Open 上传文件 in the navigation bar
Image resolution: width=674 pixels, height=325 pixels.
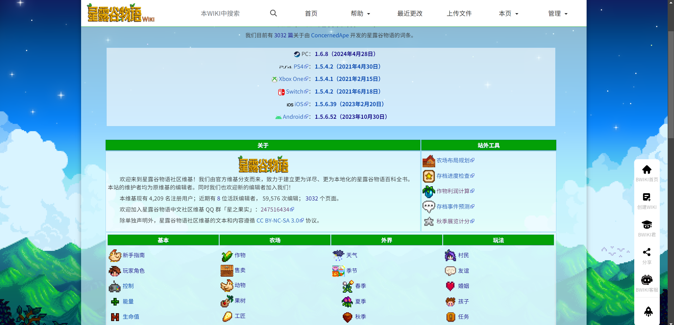[459, 13]
